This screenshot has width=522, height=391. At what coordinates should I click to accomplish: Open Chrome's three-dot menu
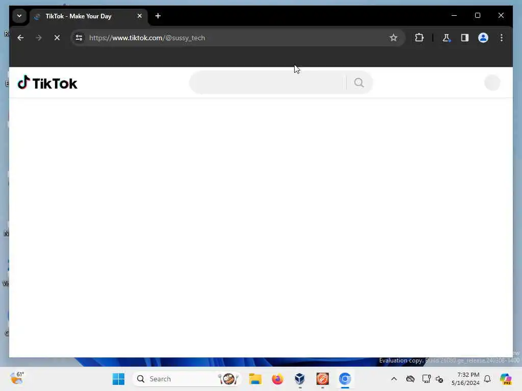[502, 38]
